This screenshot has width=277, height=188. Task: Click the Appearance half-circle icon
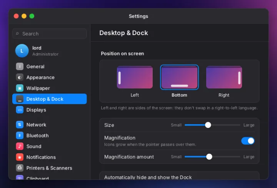[x=20, y=77]
